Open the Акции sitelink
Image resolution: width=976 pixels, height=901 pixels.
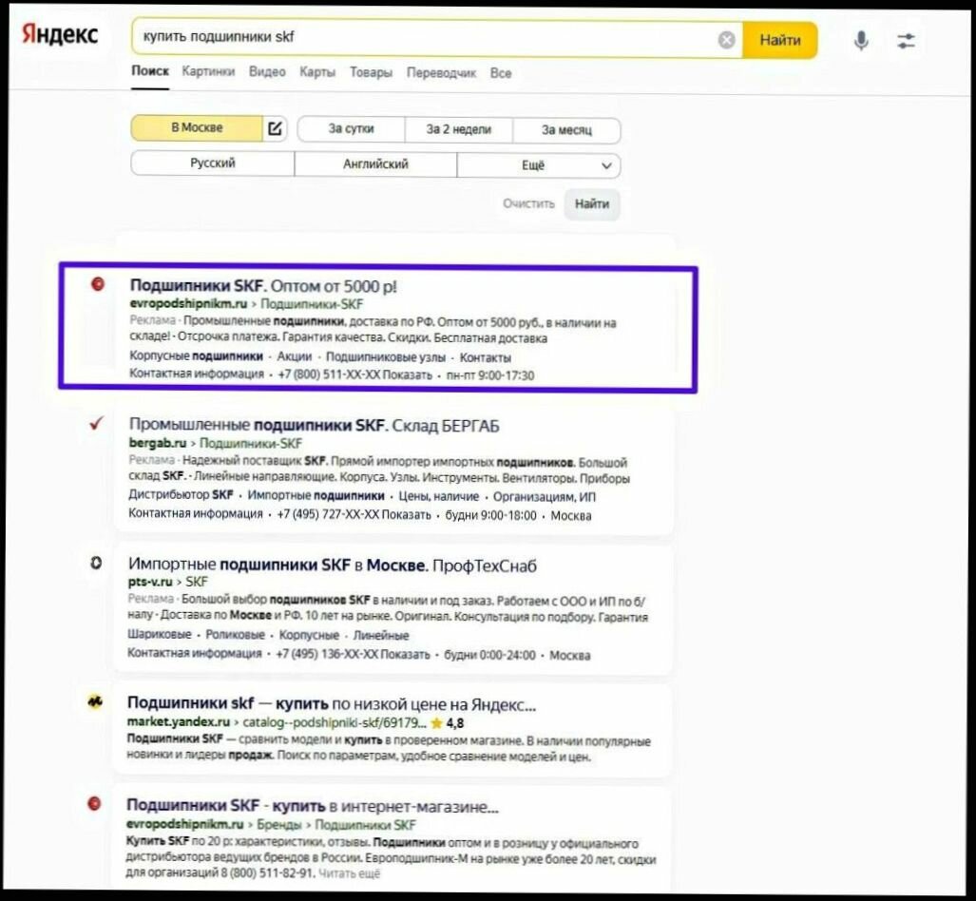(x=295, y=356)
